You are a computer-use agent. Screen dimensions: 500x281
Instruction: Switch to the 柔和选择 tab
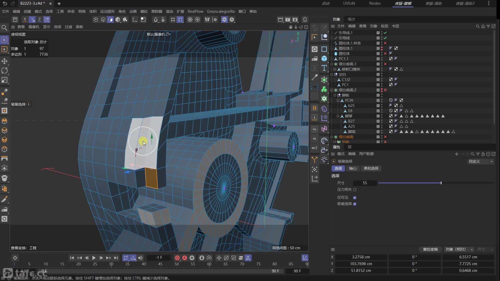coord(371,168)
